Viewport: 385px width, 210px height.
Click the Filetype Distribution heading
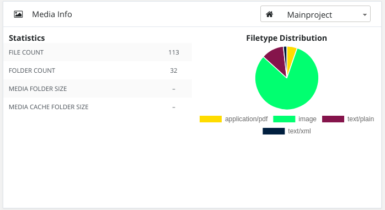coord(286,38)
